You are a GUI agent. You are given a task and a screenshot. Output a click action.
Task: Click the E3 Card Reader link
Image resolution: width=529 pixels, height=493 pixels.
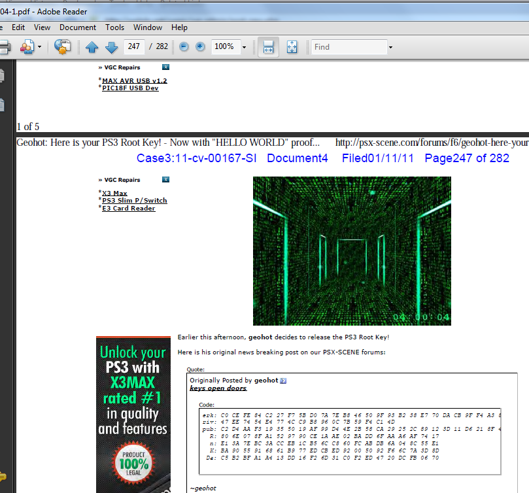tap(128, 209)
